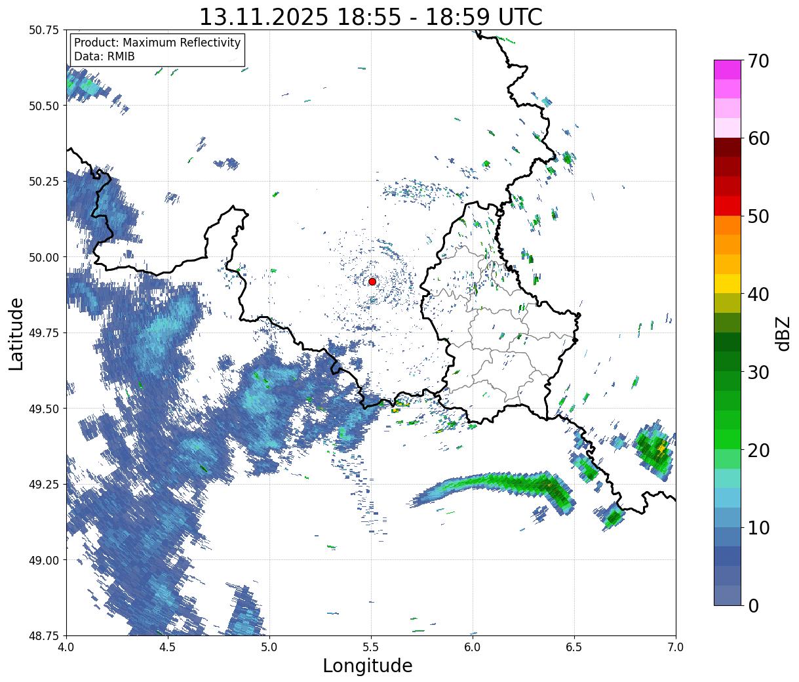799x682 pixels.
Task: Click longitude tick label 4.0
Action: [x=66, y=647]
